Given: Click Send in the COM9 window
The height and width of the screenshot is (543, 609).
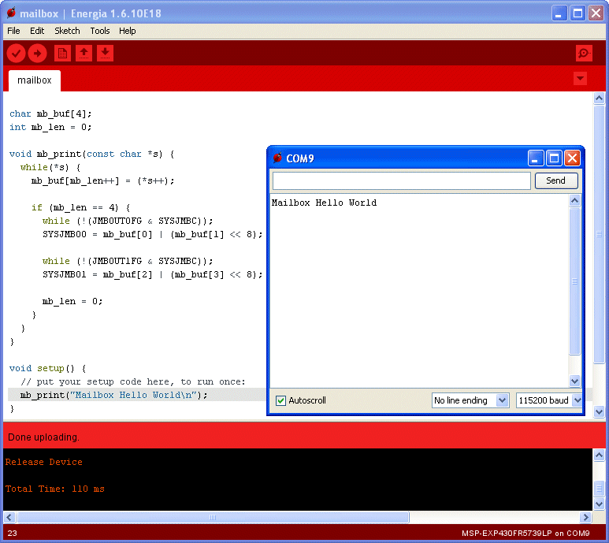Looking at the screenshot, I should [556, 180].
